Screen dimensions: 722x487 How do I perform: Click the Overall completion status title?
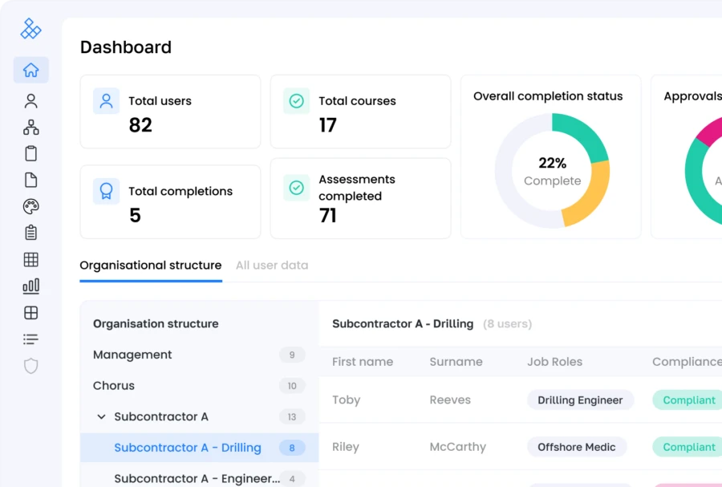pos(548,96)
